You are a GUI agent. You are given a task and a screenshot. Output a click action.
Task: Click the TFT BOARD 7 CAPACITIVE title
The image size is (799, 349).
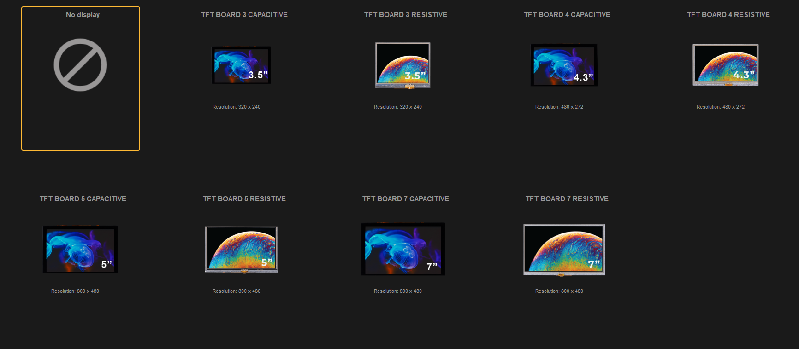click(406, 199)
